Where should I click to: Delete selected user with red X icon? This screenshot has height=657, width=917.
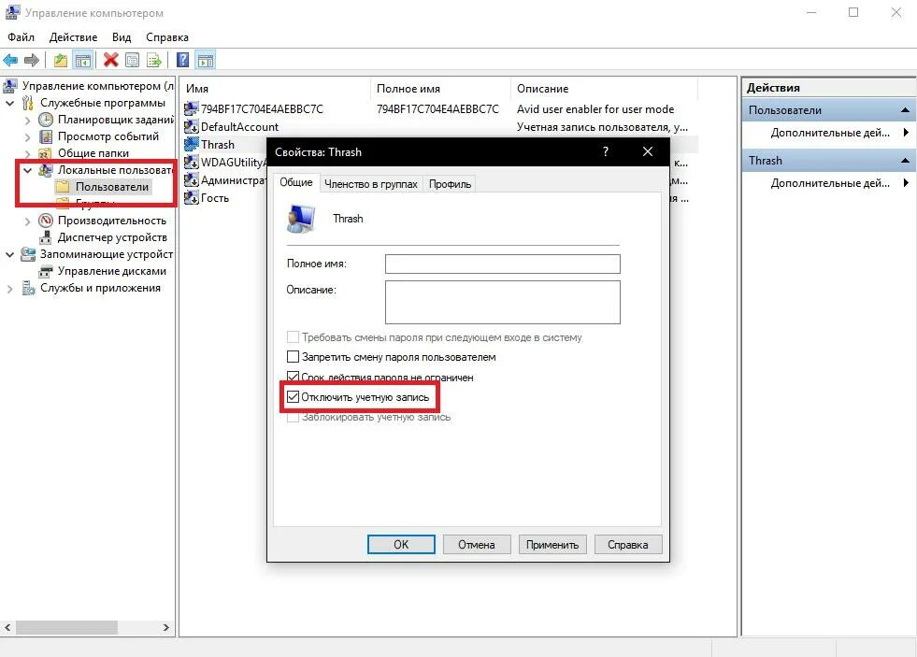(110, 60)
